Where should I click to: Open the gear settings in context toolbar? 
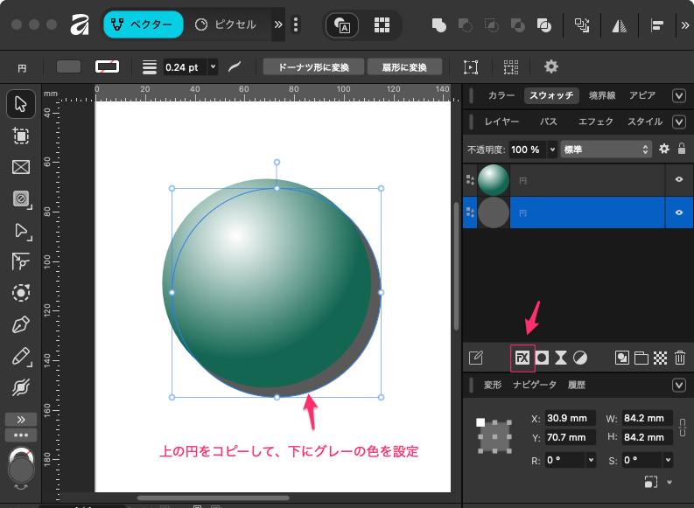(550, 66)
